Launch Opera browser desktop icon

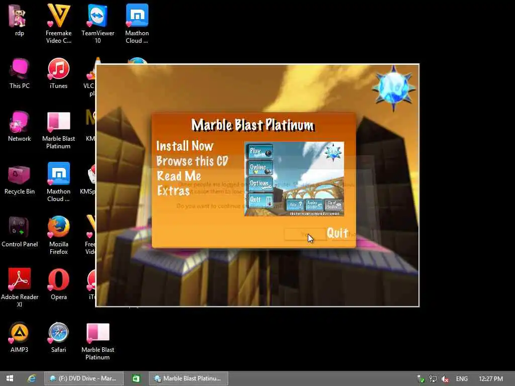click(x=58, y=284)
